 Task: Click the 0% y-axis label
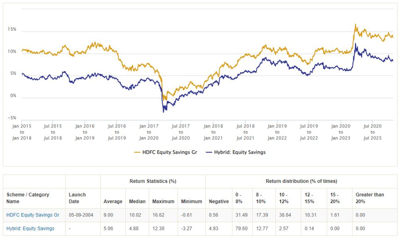(x=13, y=96)
